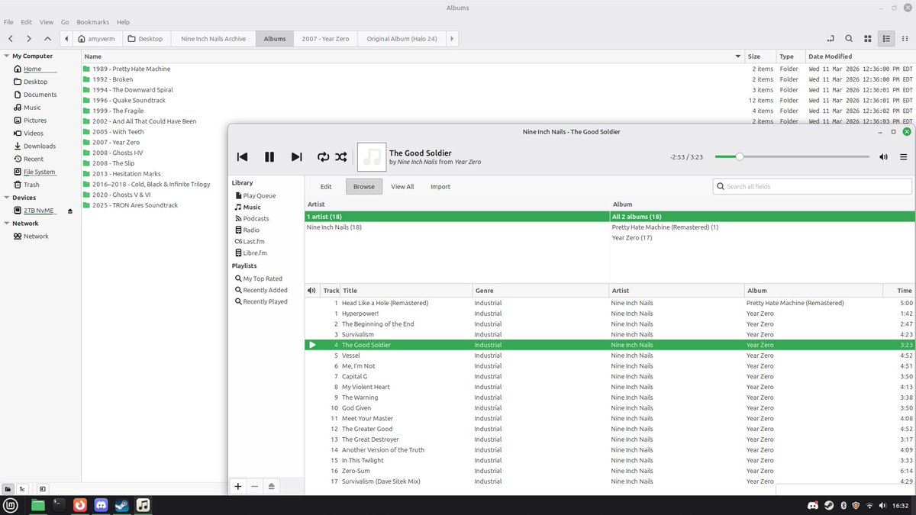Eject the 2TB NVME drive
This screenshot has height=515, width=916.
click(x=70, y=211)
